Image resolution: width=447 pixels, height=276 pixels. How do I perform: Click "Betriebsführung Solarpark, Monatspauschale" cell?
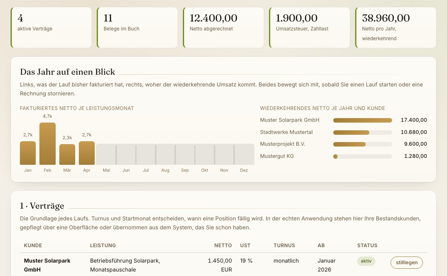coord(125,265)
